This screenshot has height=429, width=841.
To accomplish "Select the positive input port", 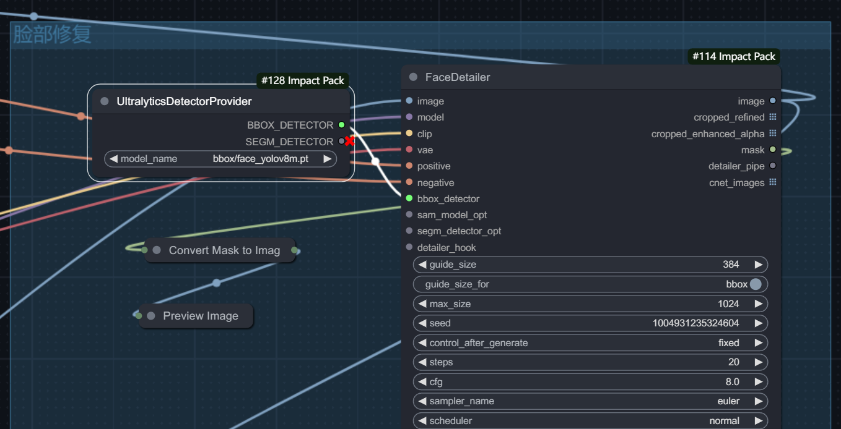I will [409, 166].
